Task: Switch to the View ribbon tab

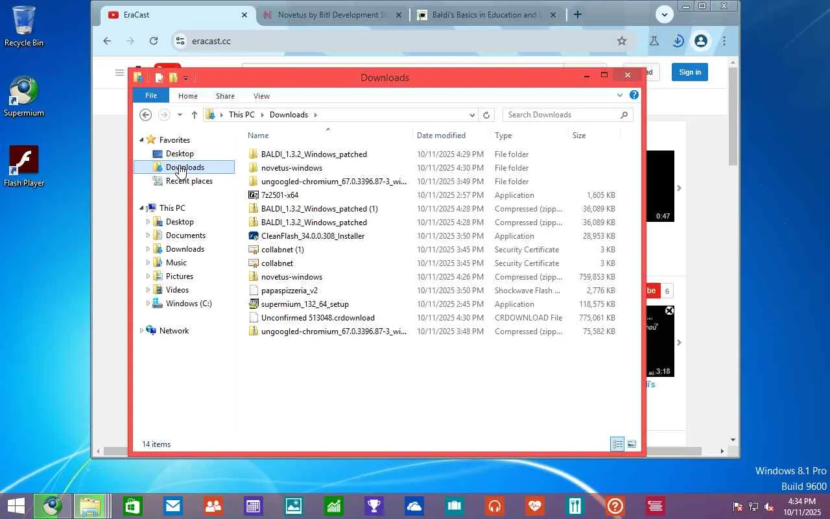Action: point(261,96)
